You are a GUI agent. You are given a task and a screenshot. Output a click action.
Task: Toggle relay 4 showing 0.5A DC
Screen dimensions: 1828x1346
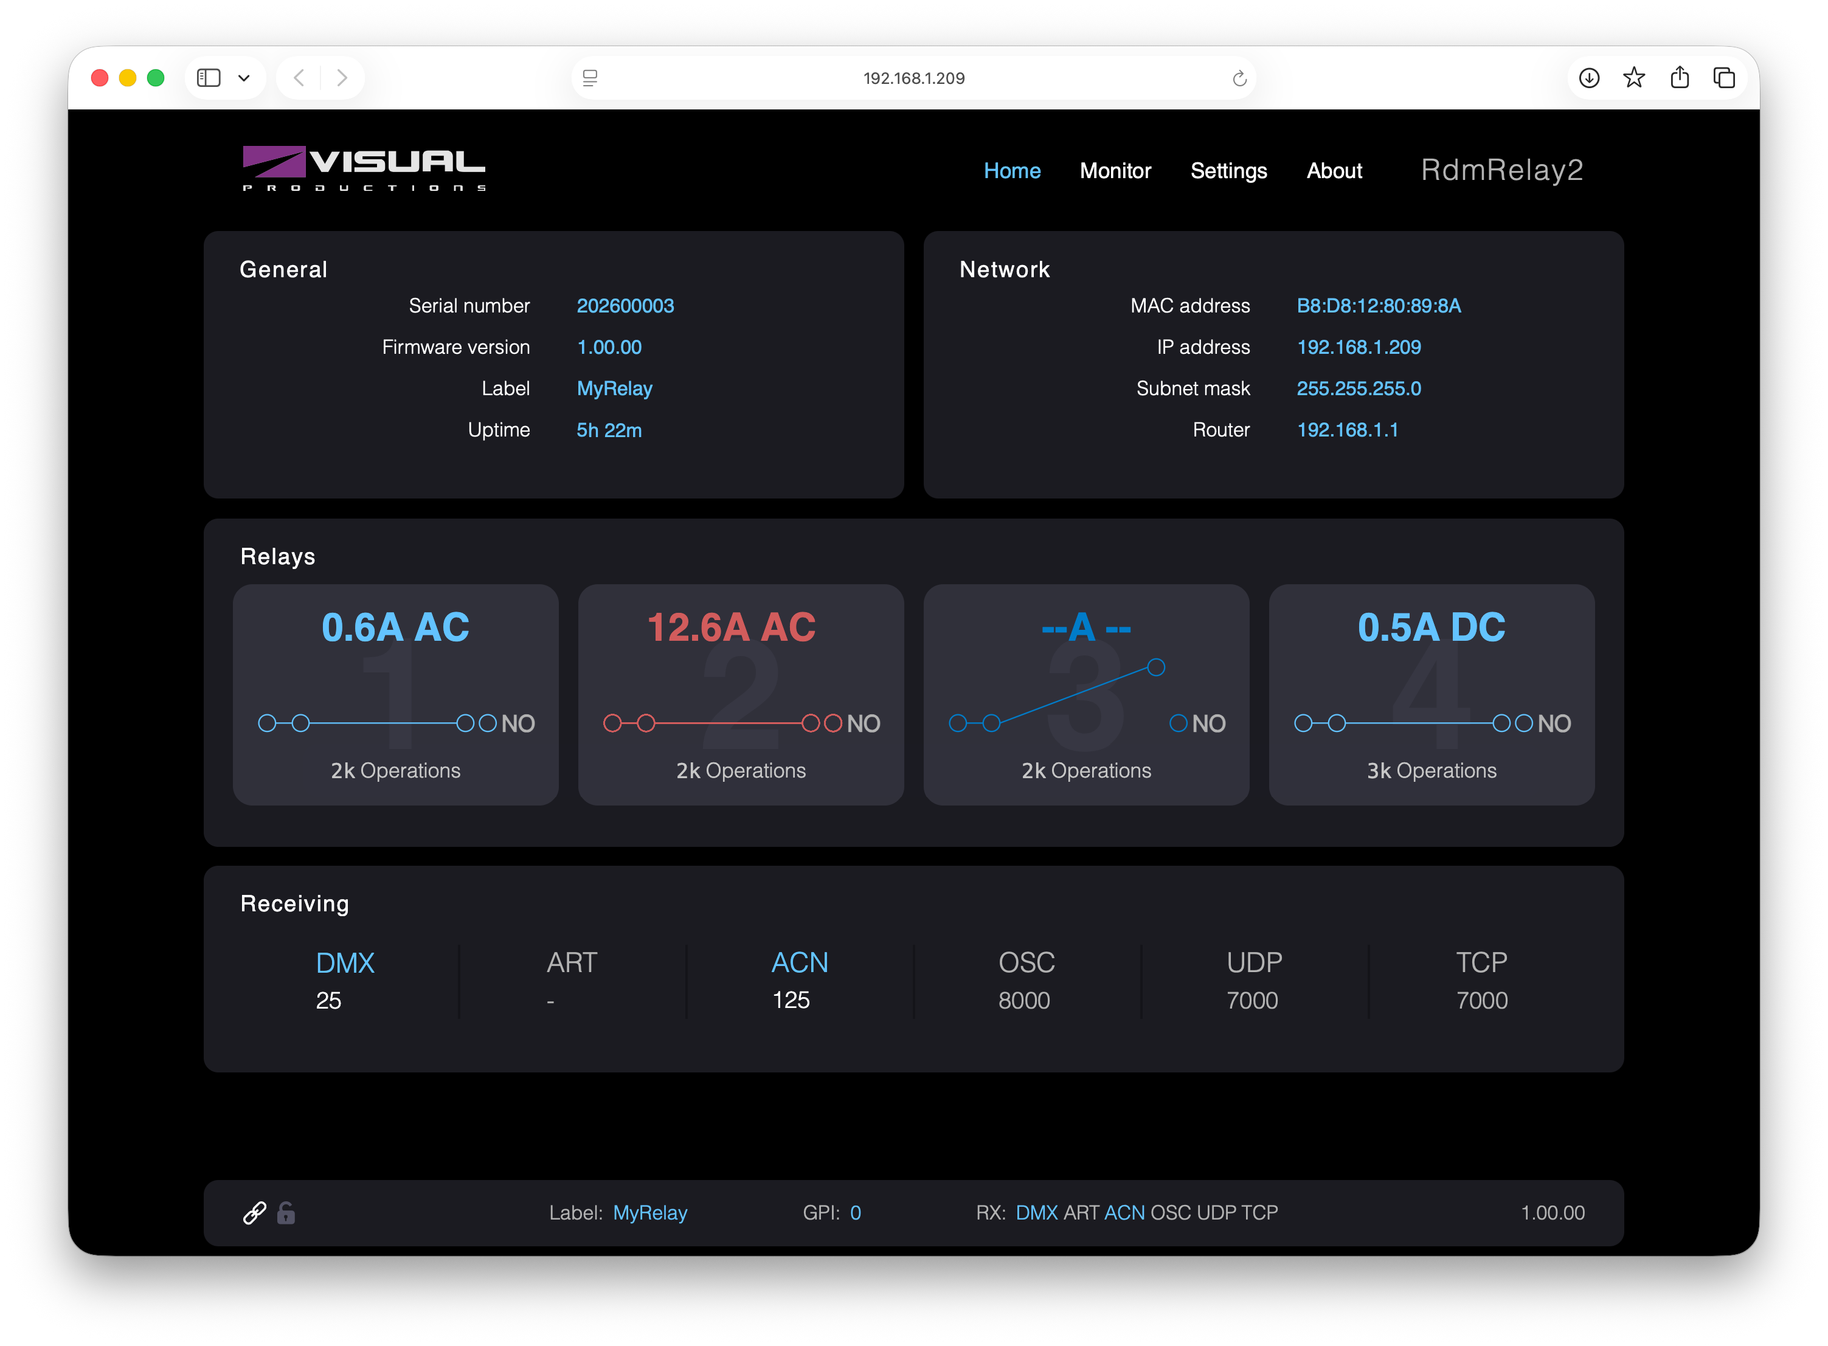point(1431,695)
